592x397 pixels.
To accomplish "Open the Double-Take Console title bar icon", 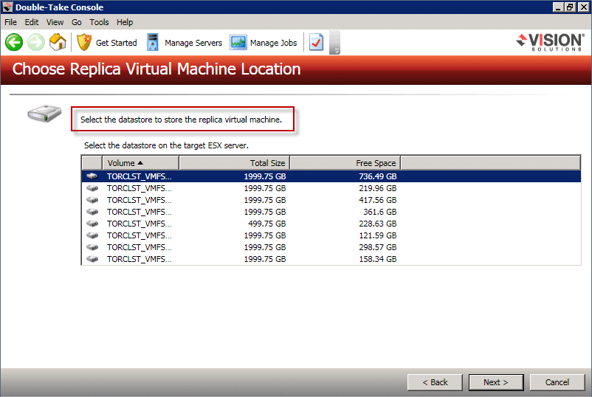I will tap(7, 7).
